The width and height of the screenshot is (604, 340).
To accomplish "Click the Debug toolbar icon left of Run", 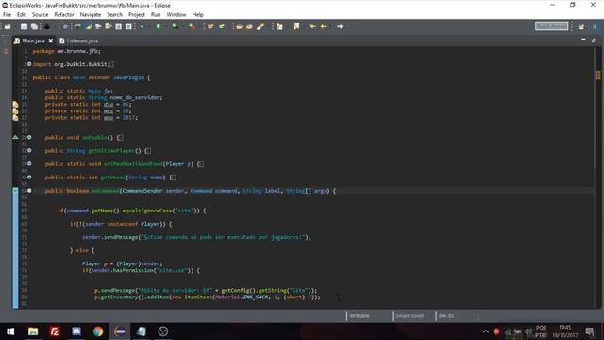I will [142, 26].
